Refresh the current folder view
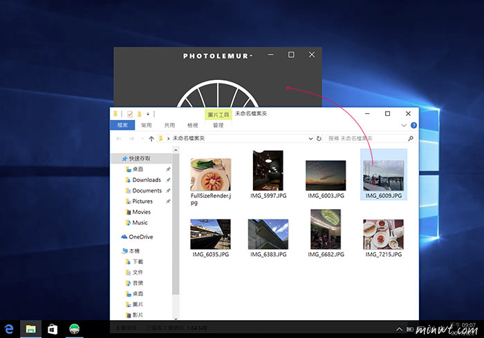The height and width of the screenshot is (338, 484). point(319,139)
